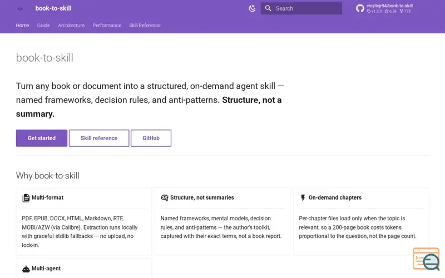The height and width of the screenshot is (278, 445).
Task: Click the 'Per-chapter files load only' description
Action: [x=358, y=227]
